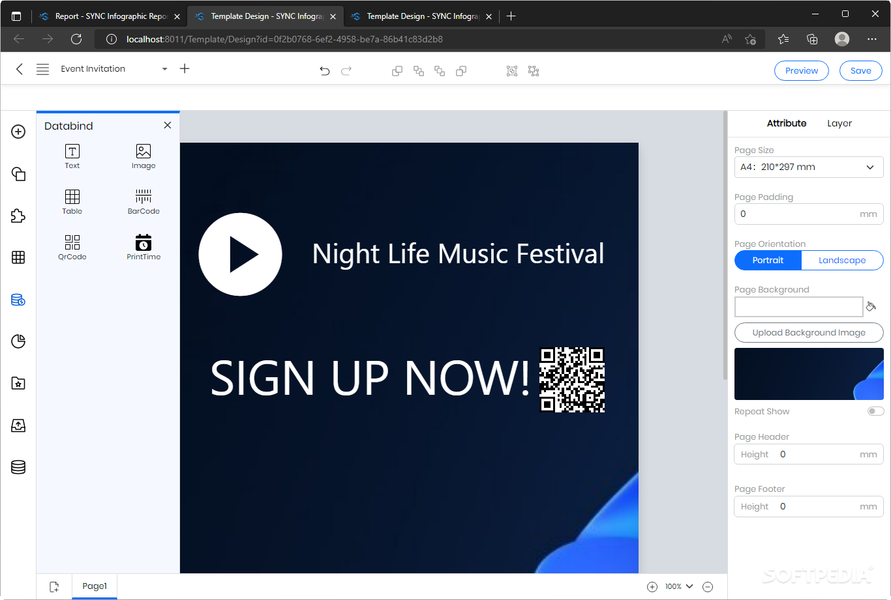Image resolution: width=891 pixels, height=600 pixels.
Task: Add a new page icon
Action: (54, 587)
